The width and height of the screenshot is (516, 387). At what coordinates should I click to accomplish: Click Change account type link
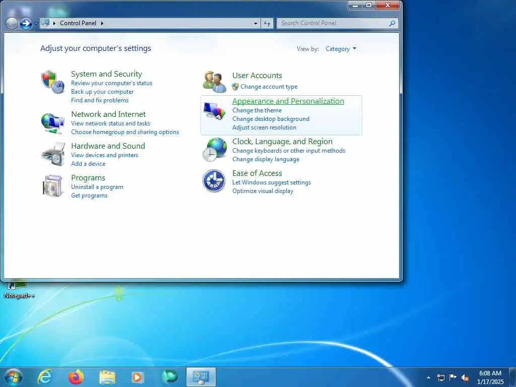269,87
